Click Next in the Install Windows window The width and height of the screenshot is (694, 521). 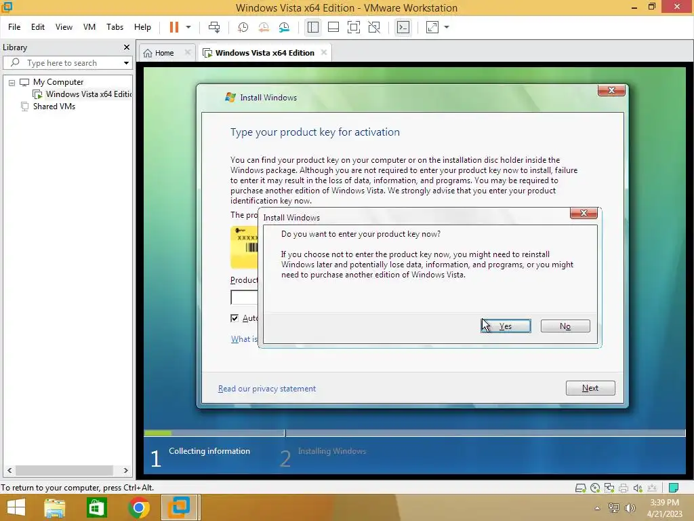[590, 388]
